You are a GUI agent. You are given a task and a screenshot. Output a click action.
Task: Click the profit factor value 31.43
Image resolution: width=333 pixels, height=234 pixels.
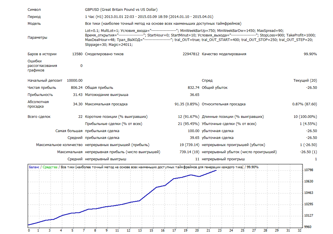[x=78, y=95]
